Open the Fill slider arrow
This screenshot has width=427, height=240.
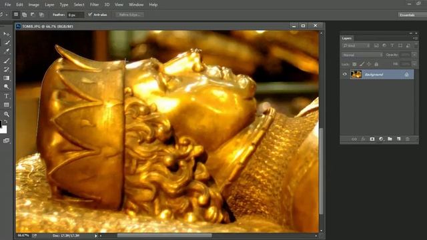point(414,64)
